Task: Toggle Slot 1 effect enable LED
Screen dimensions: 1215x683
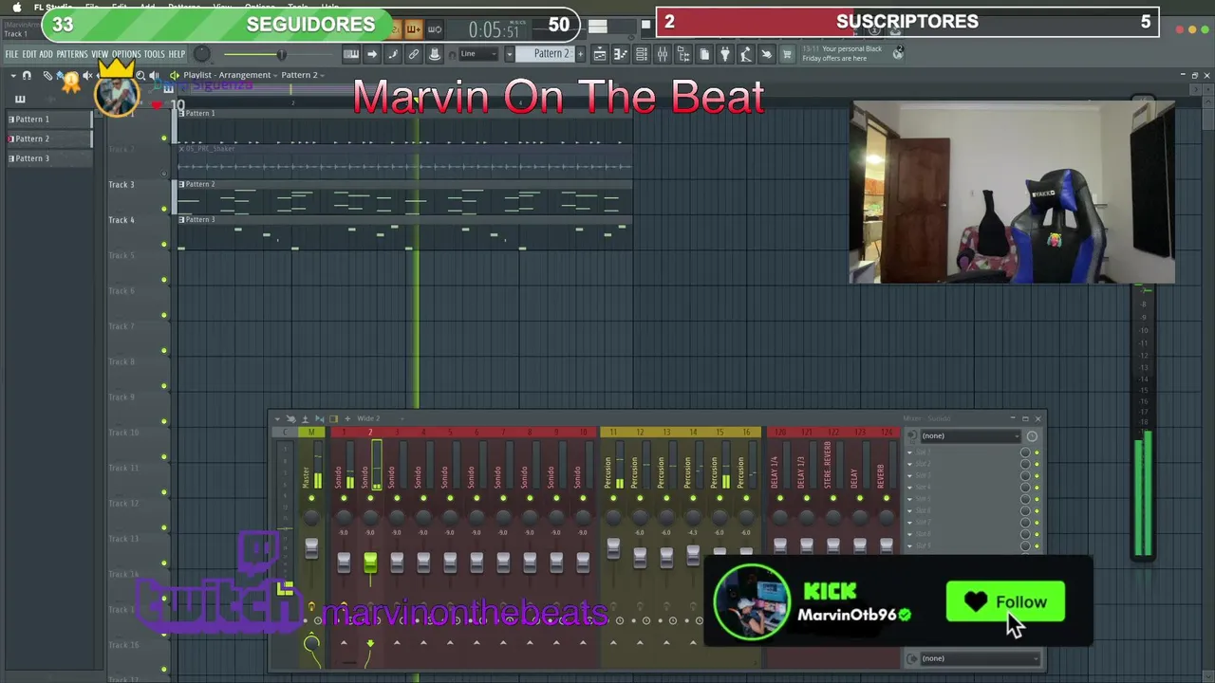Action: click(1037, 452)
